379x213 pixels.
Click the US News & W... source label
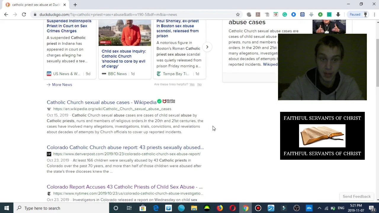67,74
